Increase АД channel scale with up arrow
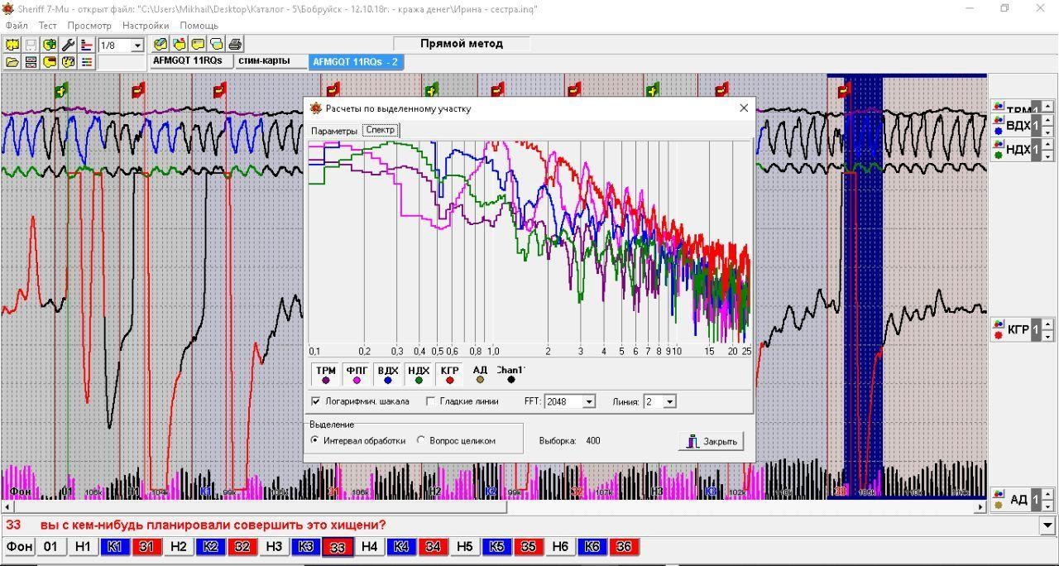Image resolution: width=1059 pixels, height=566 pixels. (1047, 494)
